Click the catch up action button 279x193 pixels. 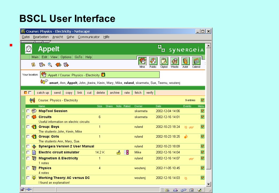coord(43,92)
